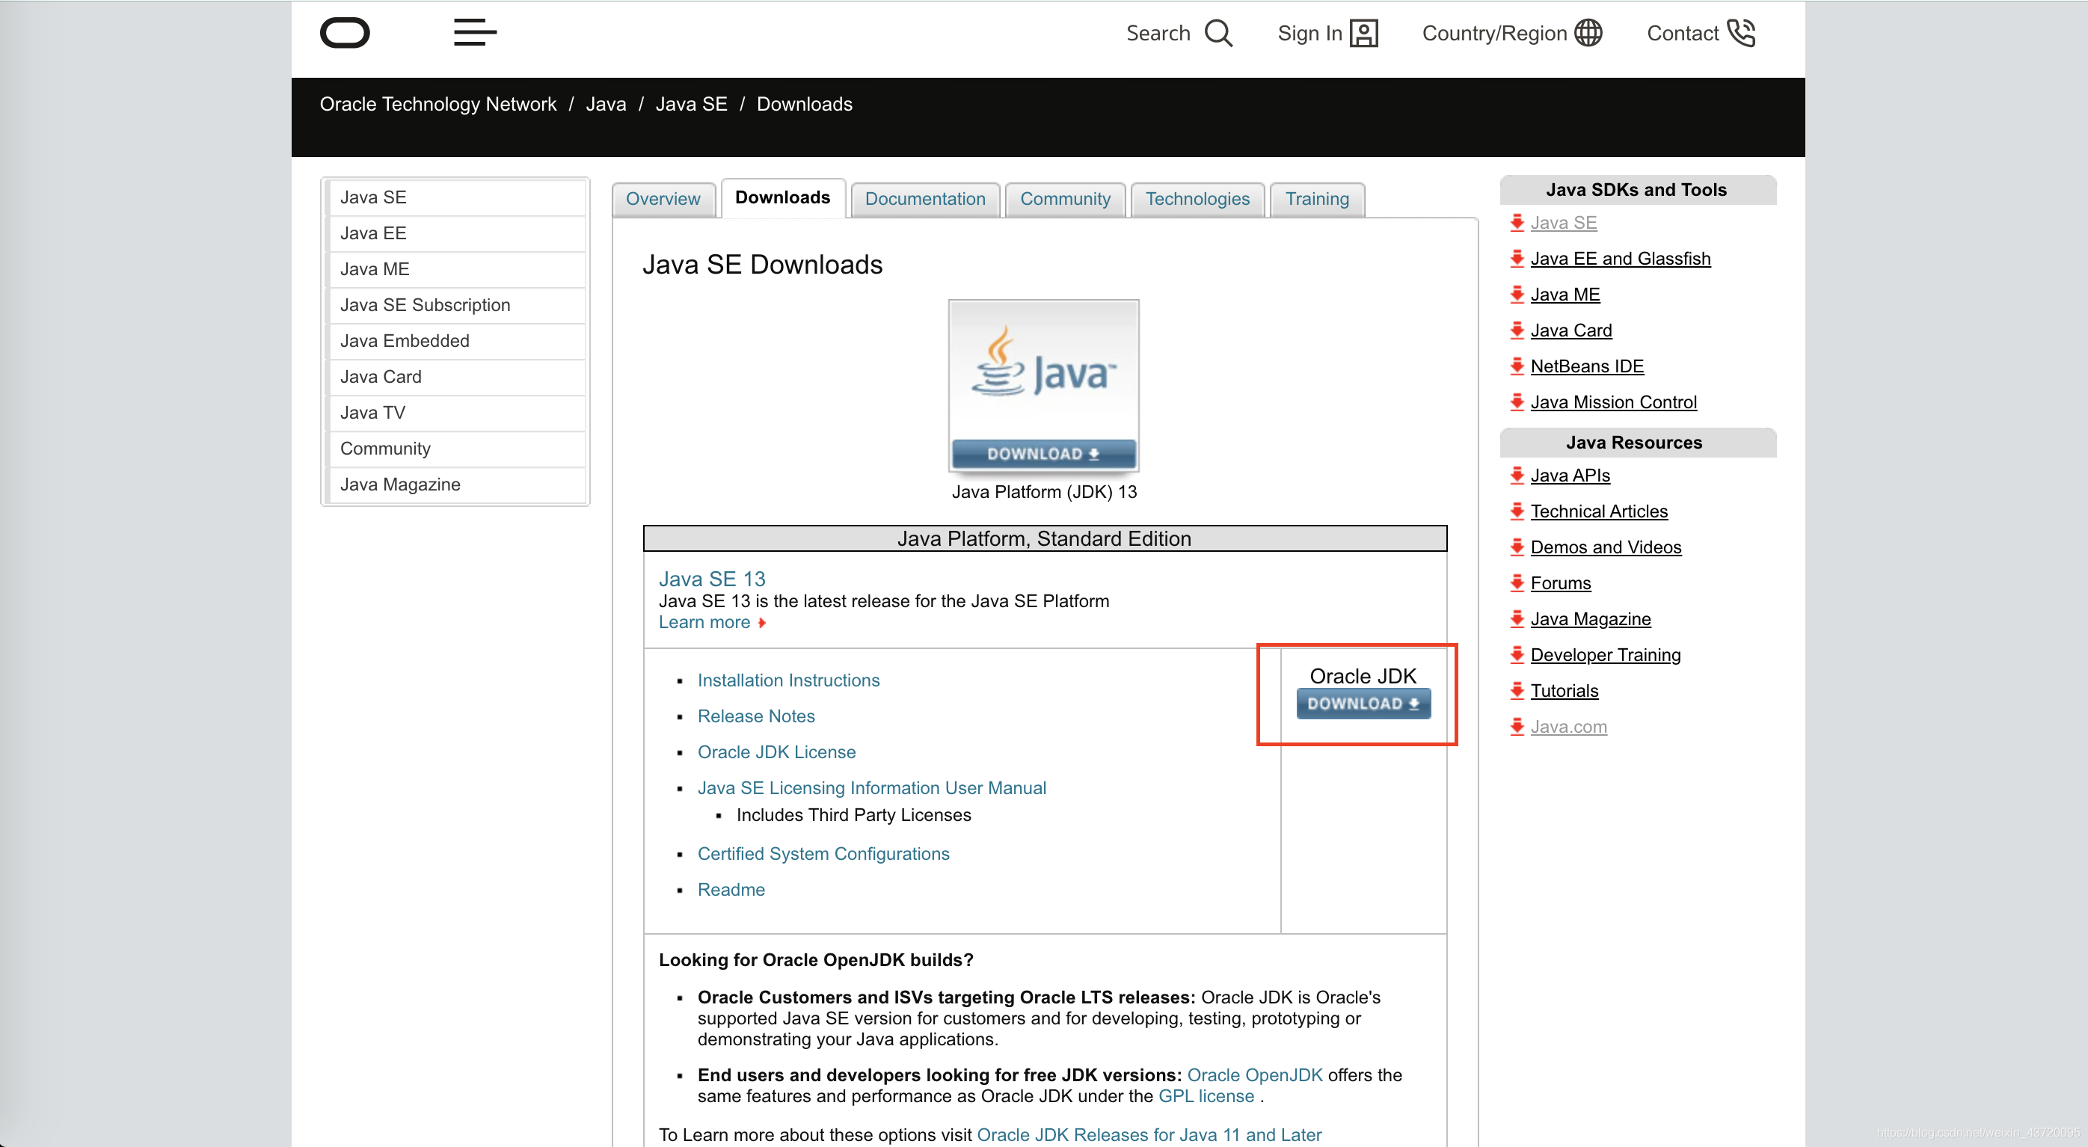
Task: Open the Java APIs link
Action: (1570, 476)
